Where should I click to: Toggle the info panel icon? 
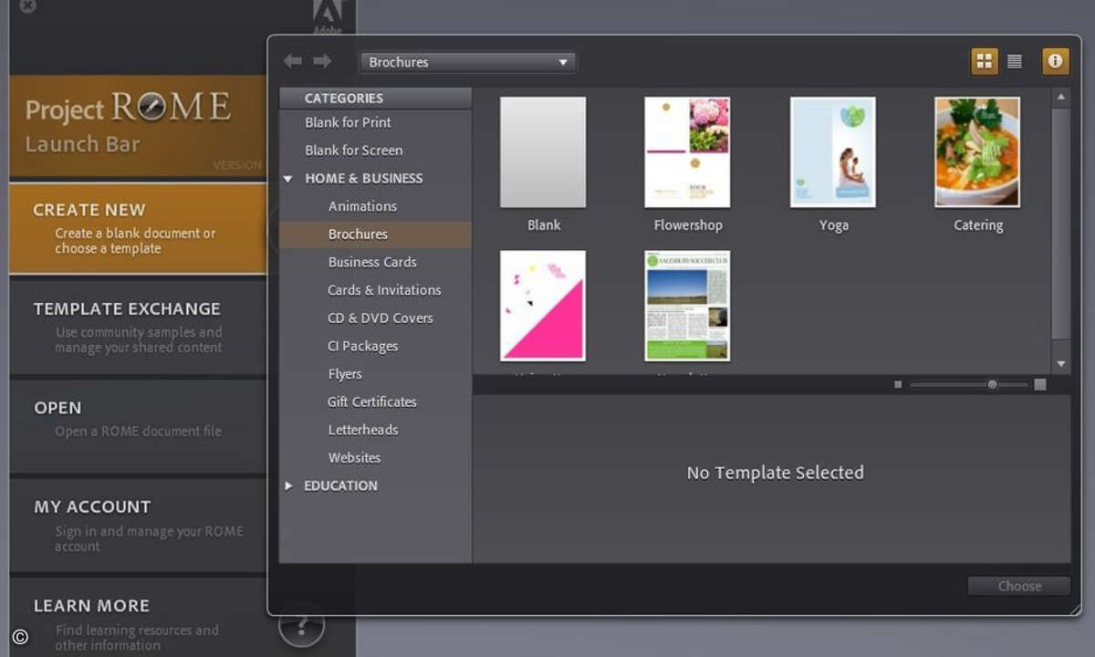pos(1056,61)
